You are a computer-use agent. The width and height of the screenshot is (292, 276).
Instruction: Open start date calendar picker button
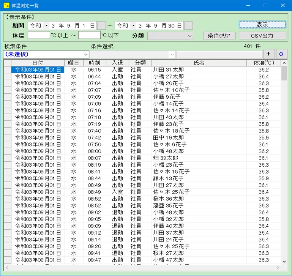pyautogui.click(x=101, y=26)
